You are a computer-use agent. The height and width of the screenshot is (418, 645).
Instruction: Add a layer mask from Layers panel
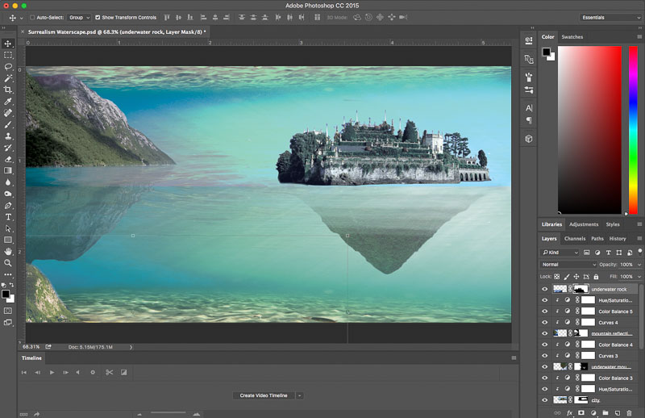click(x=580, y=412)
